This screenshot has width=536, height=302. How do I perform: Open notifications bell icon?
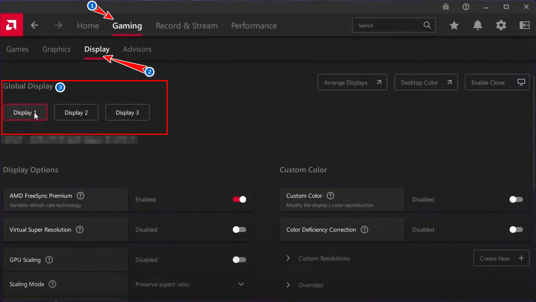(477, 26)
